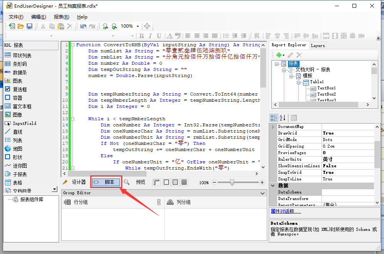Select TextBox1 in the report tree
This screenshot has width=384, height=254.
(x=327, y=88)
